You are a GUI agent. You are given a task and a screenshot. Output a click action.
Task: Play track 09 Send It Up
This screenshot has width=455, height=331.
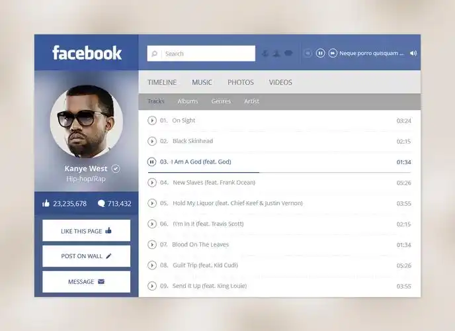[151, 286]
